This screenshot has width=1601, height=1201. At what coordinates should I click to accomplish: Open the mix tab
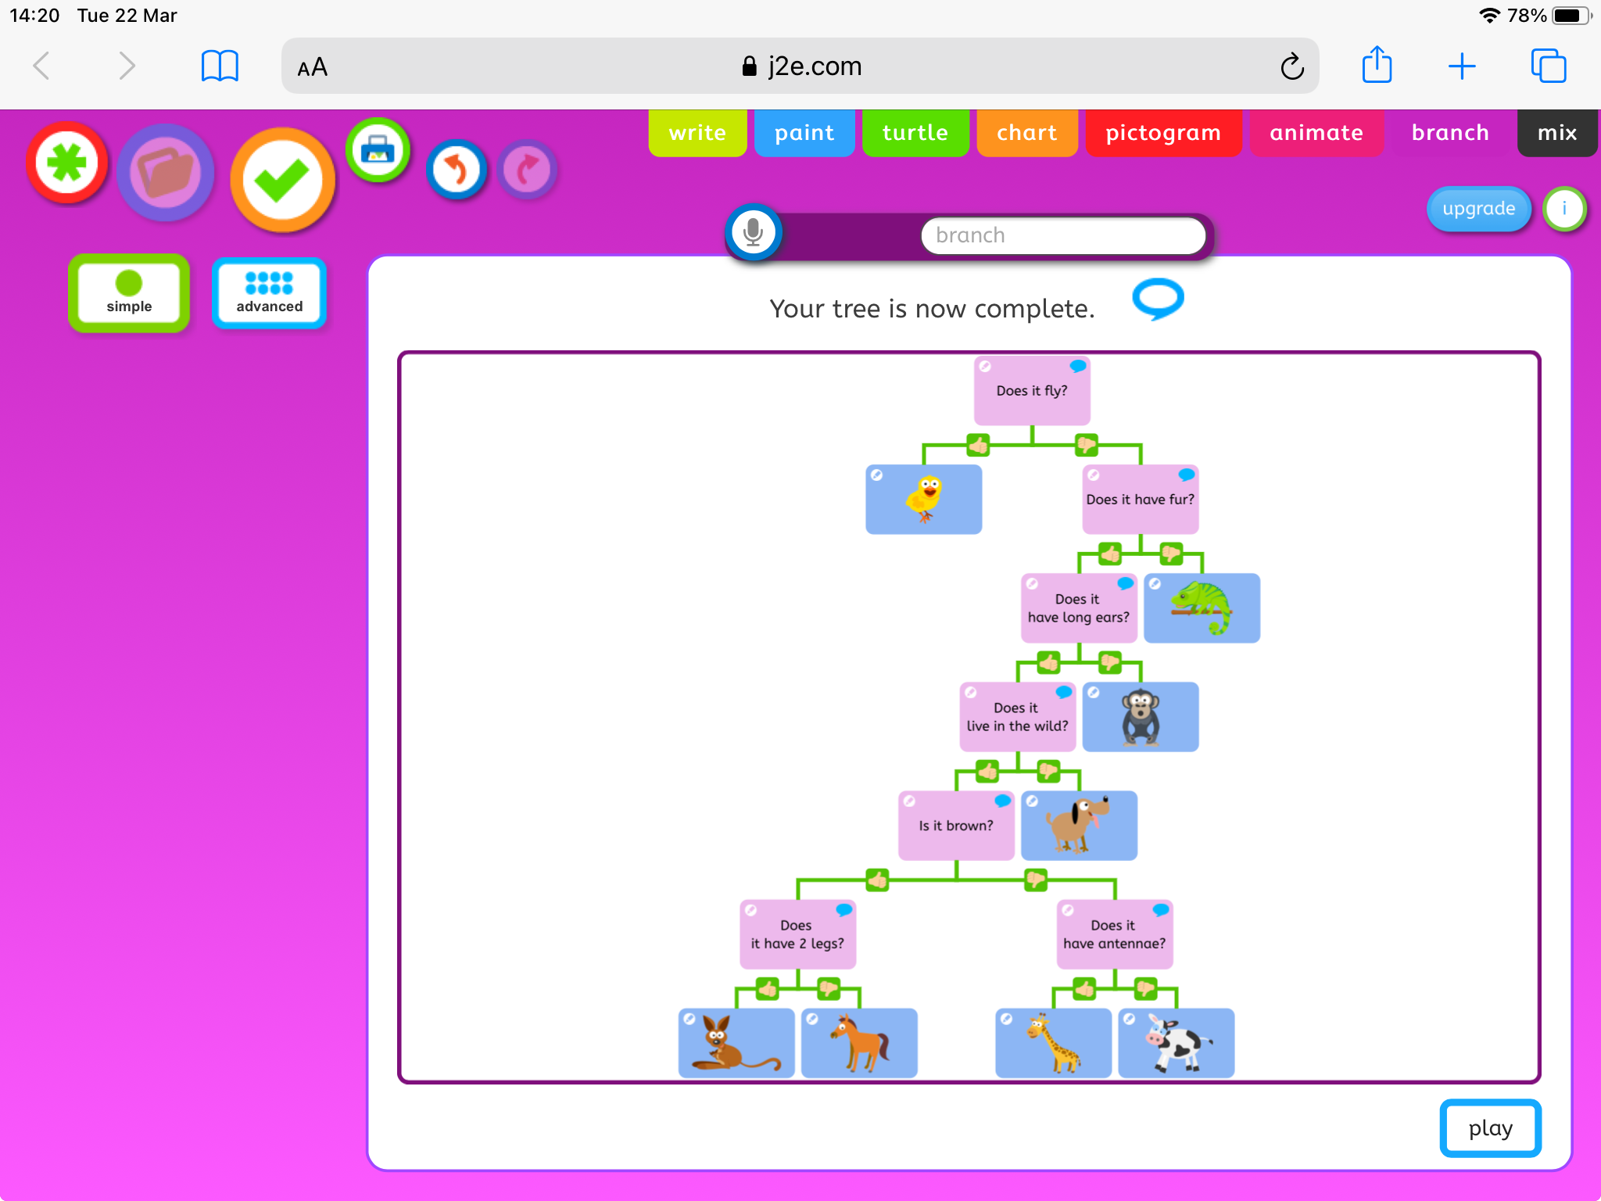click(x=1557, y=133)
